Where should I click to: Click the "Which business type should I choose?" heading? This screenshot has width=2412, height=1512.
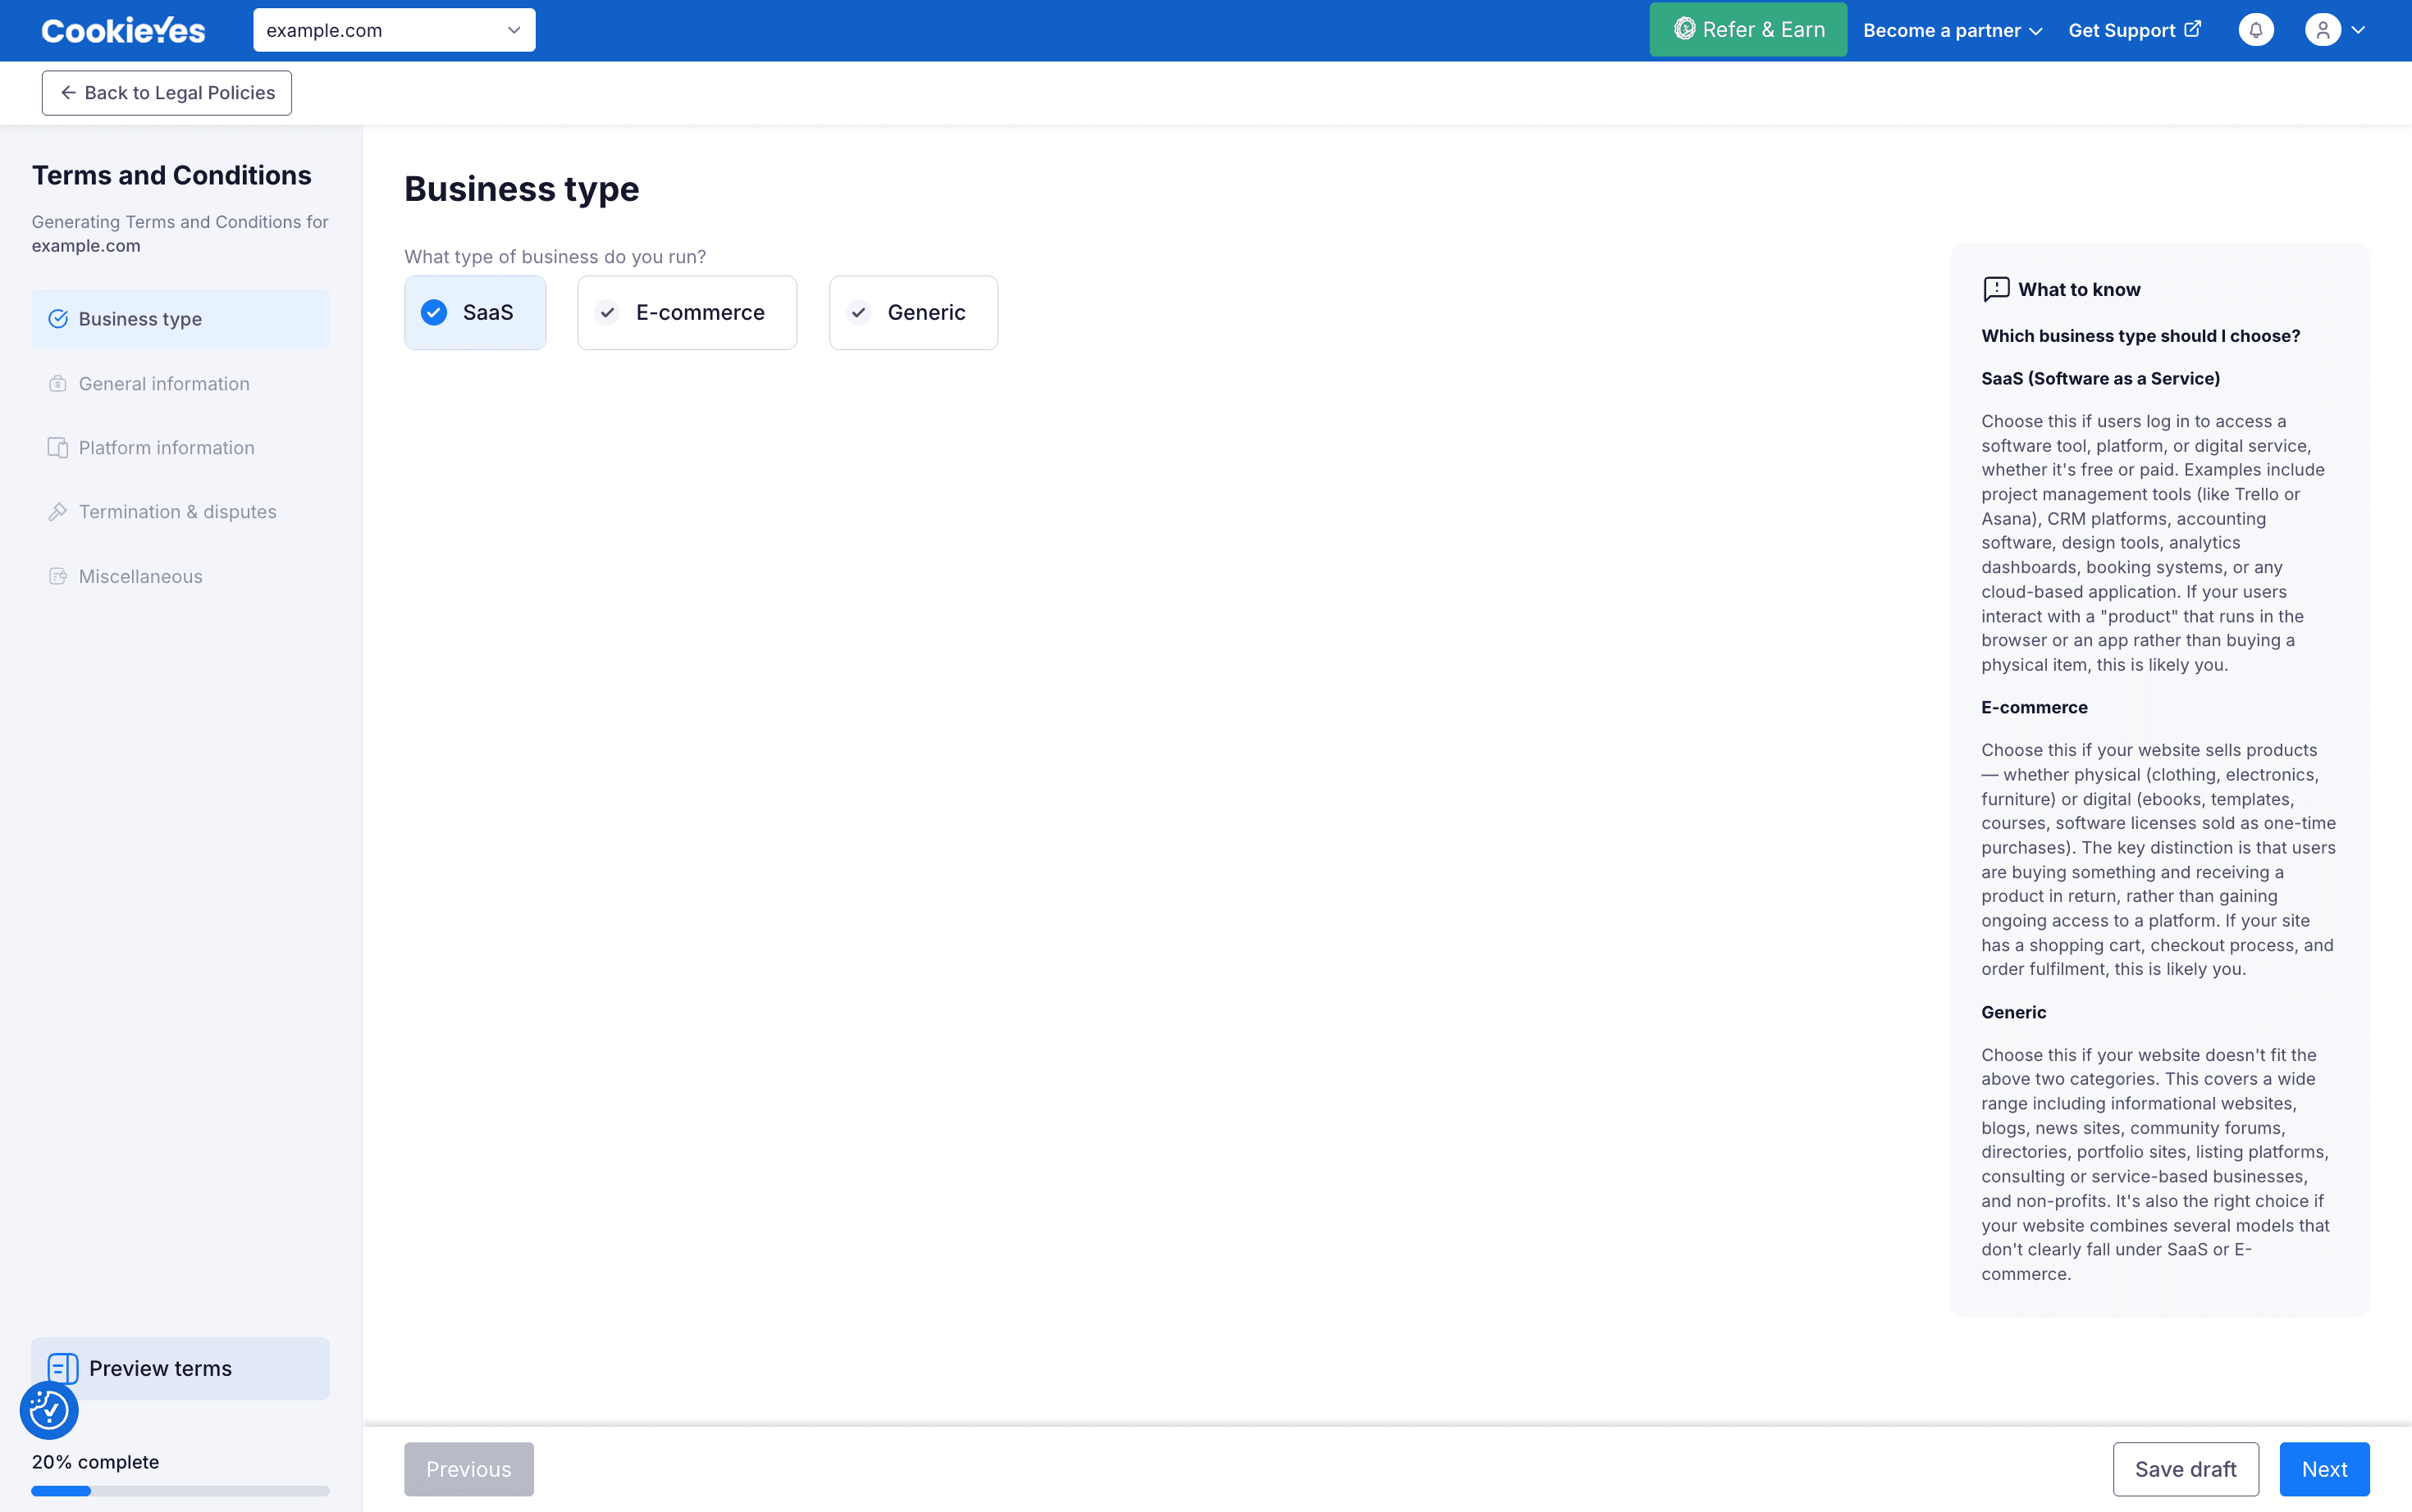click(x=2141, y=336)
